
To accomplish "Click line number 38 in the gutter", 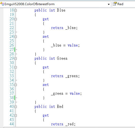I will (x=12, y=98).
